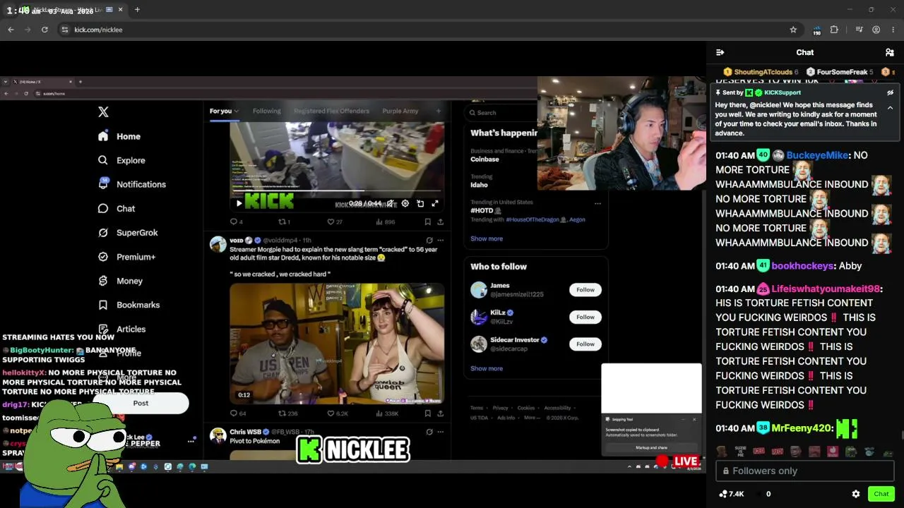
Task: Bookmark the VOID tweet
Action: click(427, 413)
